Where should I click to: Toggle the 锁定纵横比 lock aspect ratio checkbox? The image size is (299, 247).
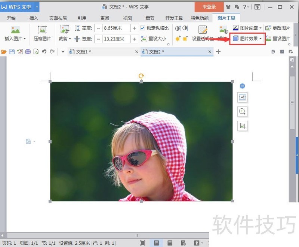click(143, 28)
